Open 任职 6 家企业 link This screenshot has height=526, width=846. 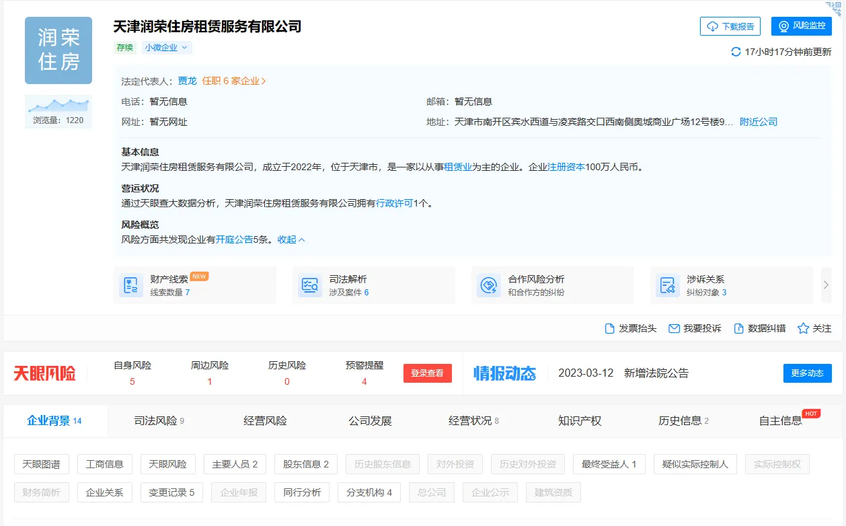click(x=234, y=81)
